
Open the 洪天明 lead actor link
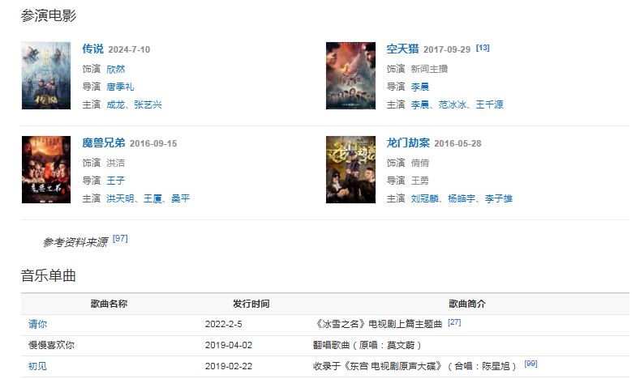(120, 198)
